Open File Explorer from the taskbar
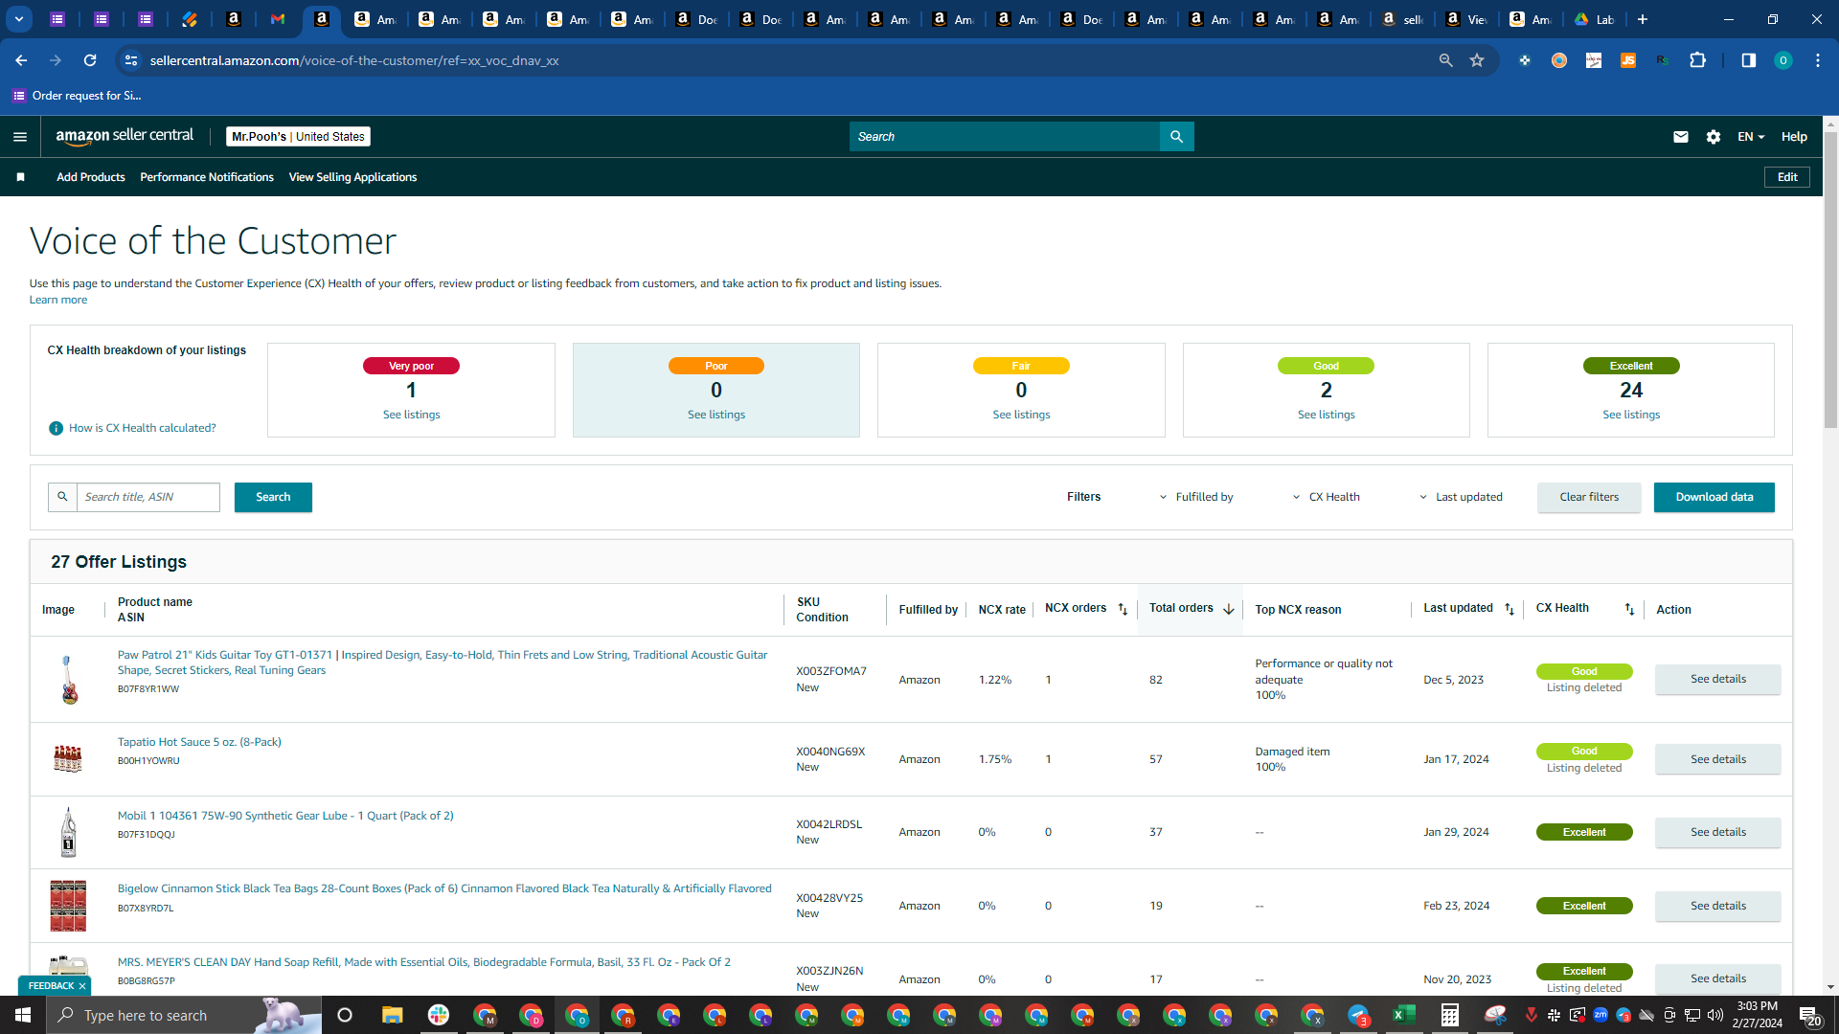 tap(392, 1015)
